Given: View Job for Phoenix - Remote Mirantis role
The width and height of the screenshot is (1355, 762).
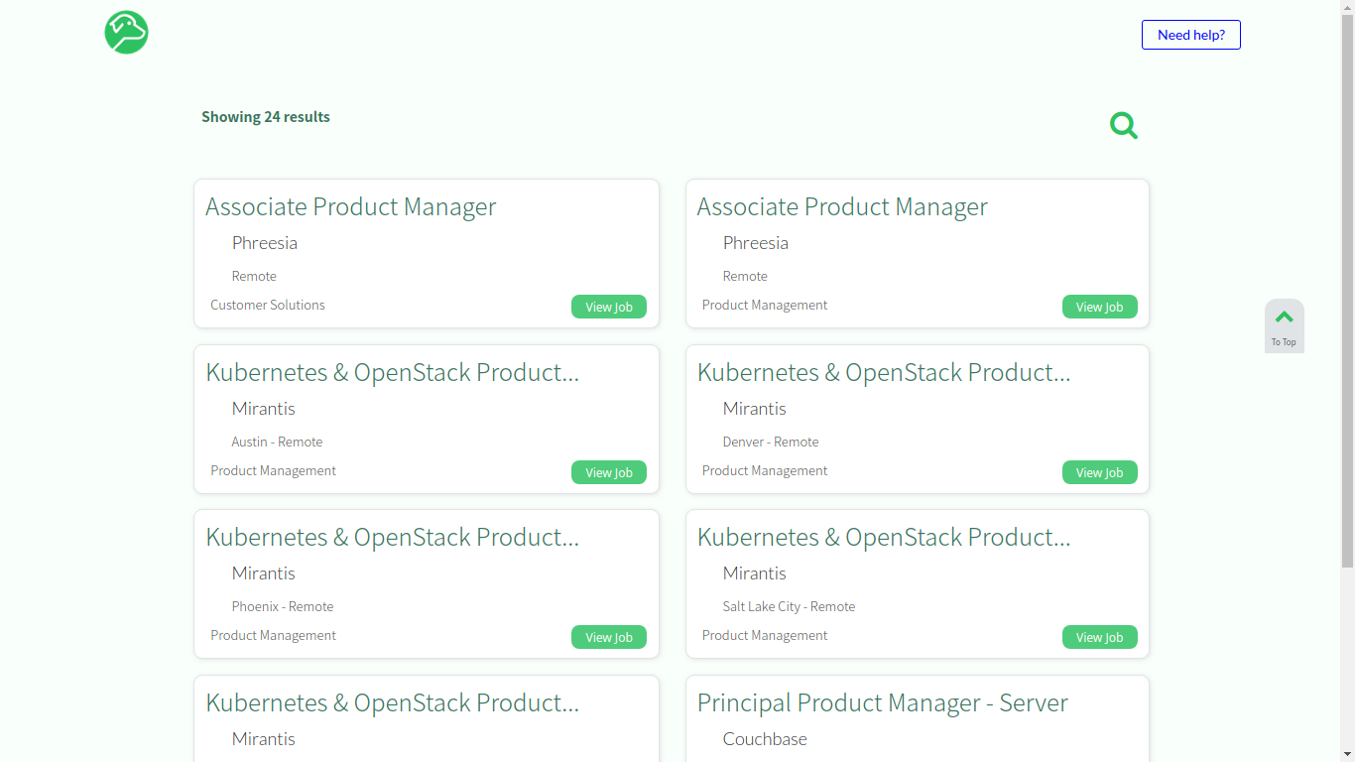Looking at the screenshot, I should click(x=609, y=637).
